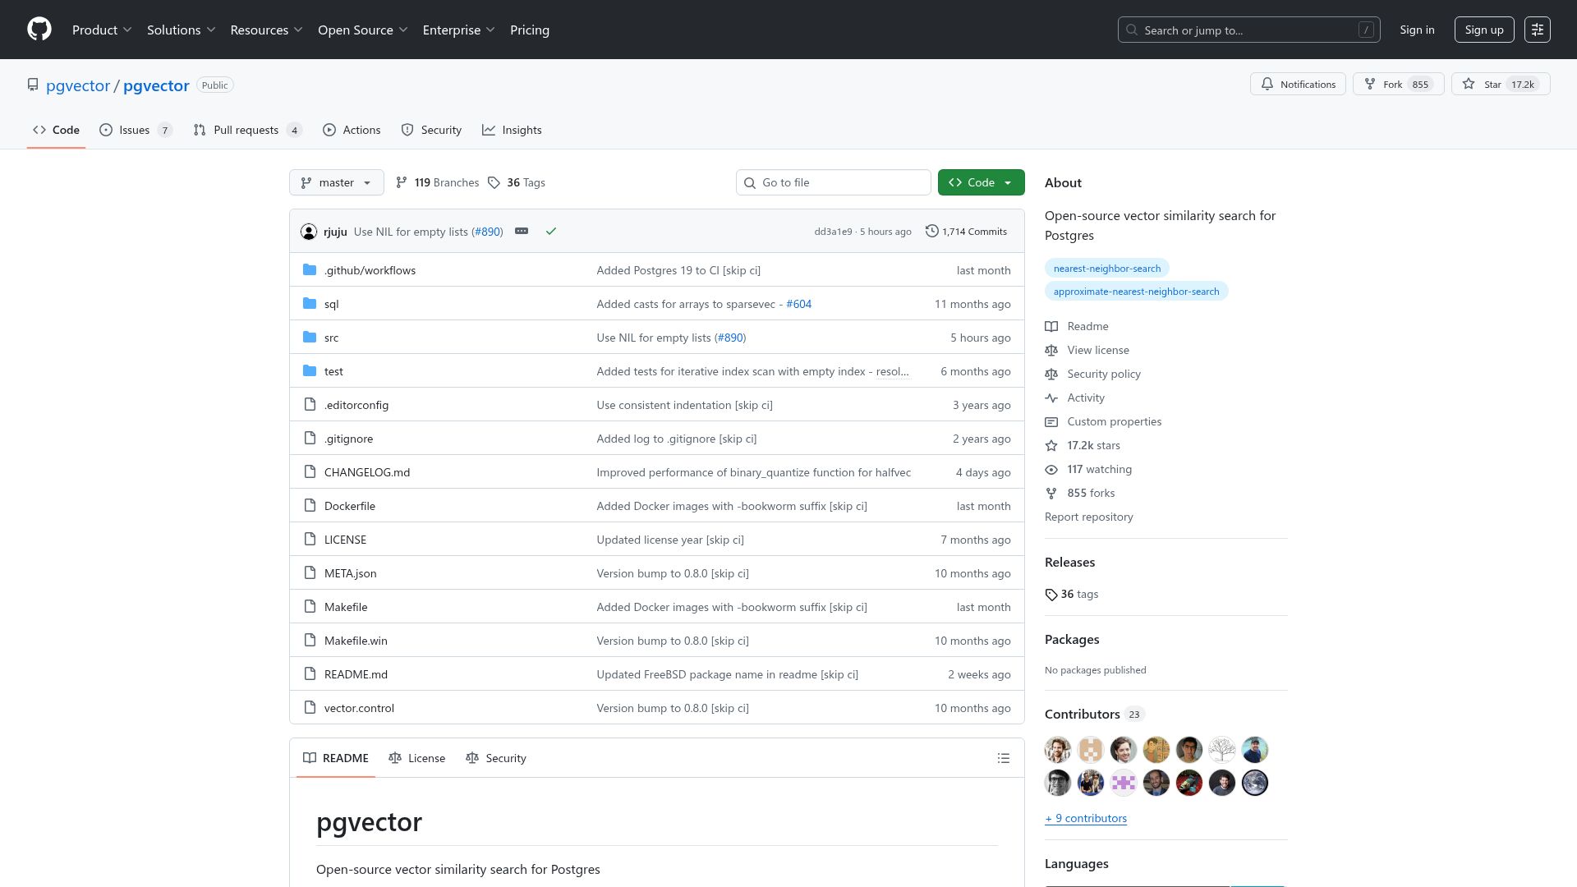Open the commit details ellipsis icon
The width and height of the screenshot is (1577, 887).
pyautogui.click(x=522, y=231)
